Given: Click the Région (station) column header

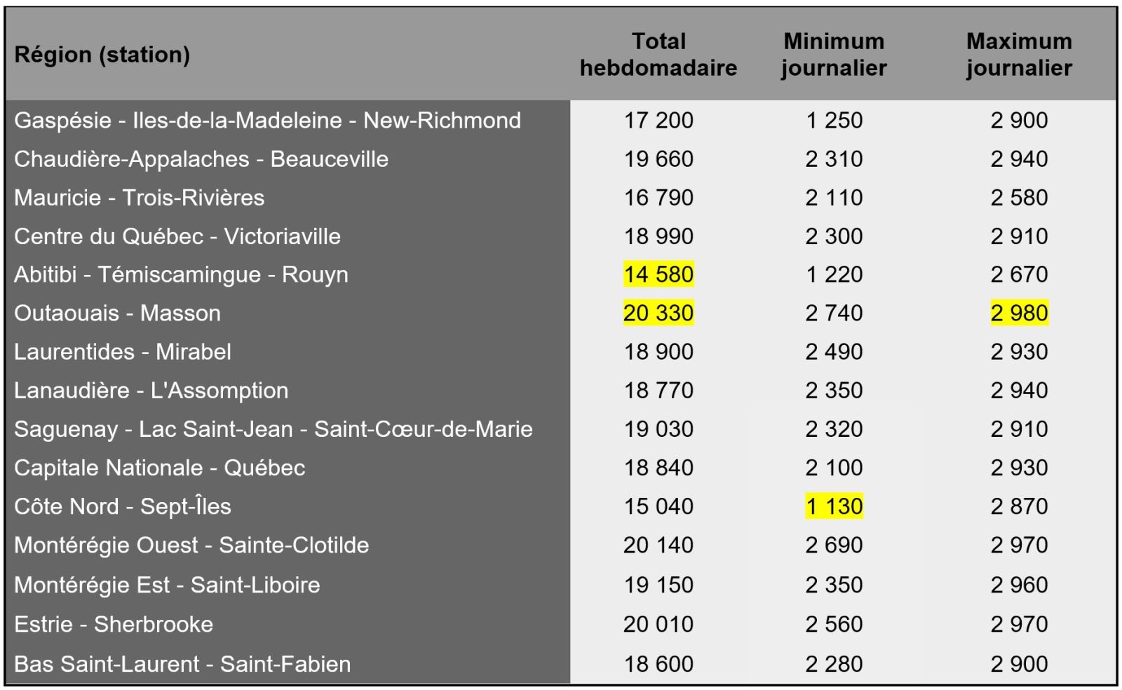Looking at the screenshot, I should pos(102,55).
